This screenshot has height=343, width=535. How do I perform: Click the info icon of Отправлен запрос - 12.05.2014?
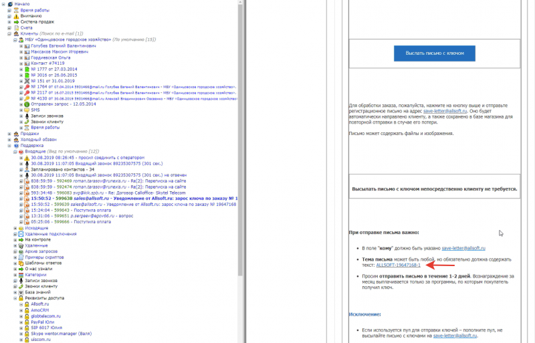point(27,104)
